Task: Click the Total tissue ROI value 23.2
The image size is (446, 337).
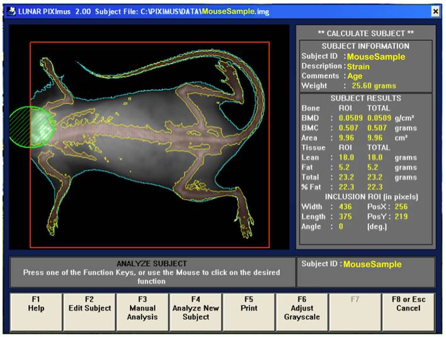Action: pos(346,177)
